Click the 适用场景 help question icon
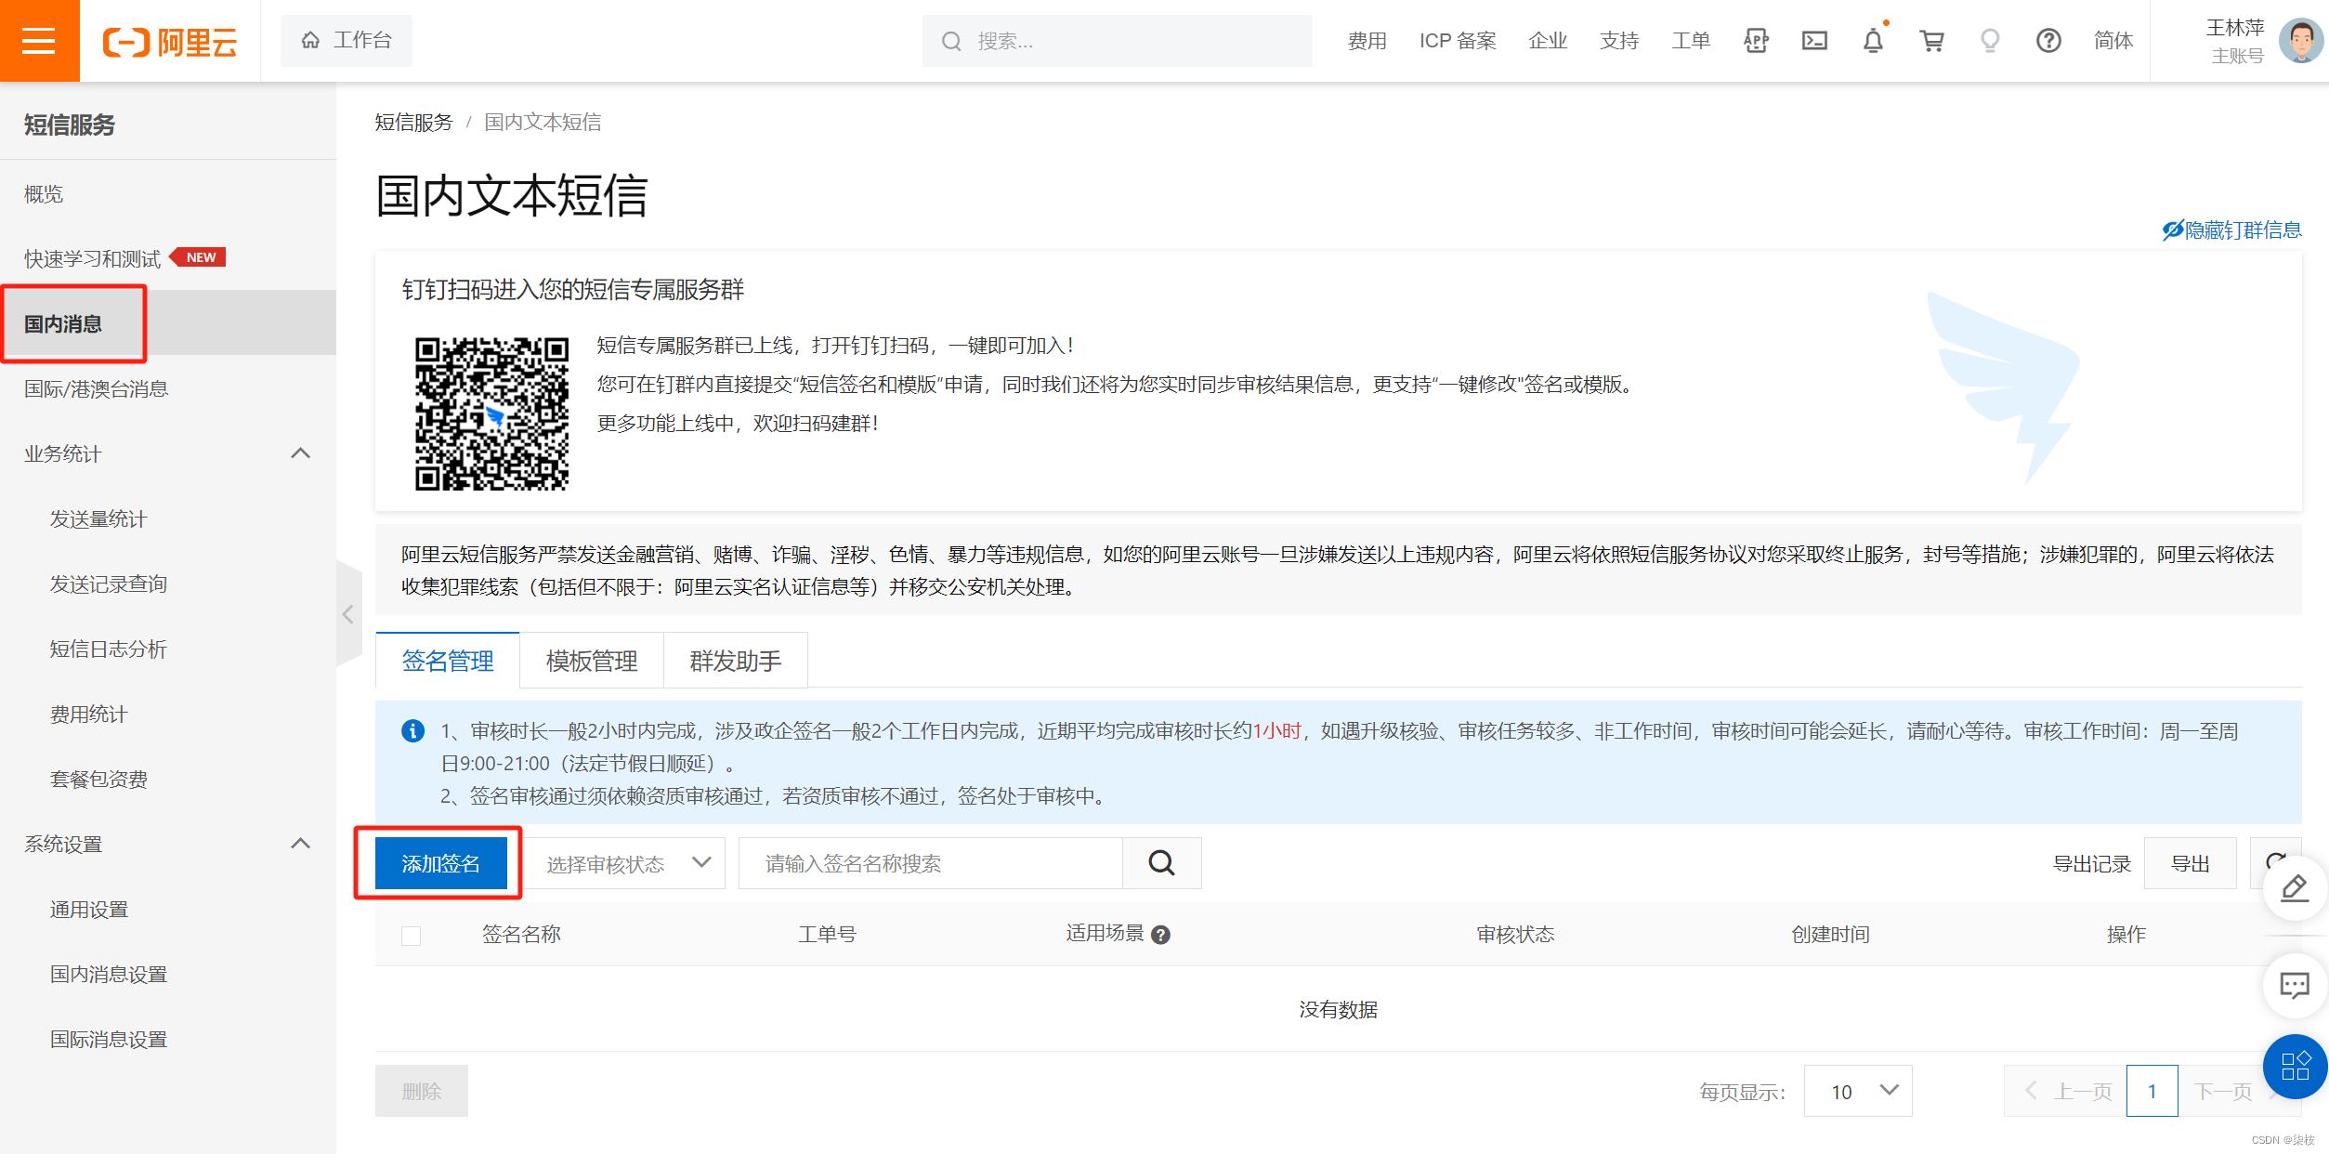This screenshot has height=1154, width=2329. coord(1160,935)
